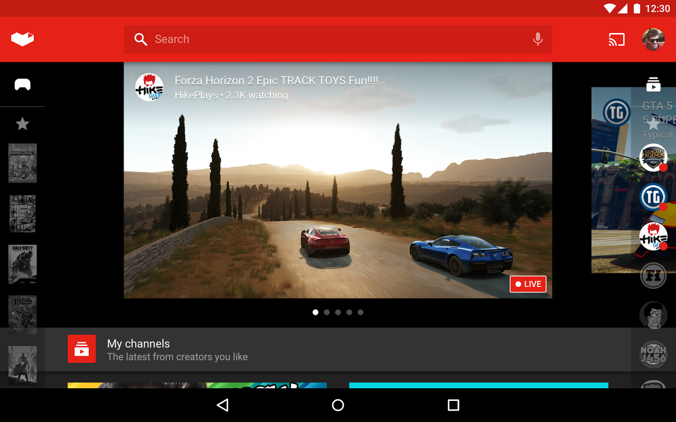Tap the 12:30 clock
This screenshot has height=422, width=676.
click(x=658, y=8)
